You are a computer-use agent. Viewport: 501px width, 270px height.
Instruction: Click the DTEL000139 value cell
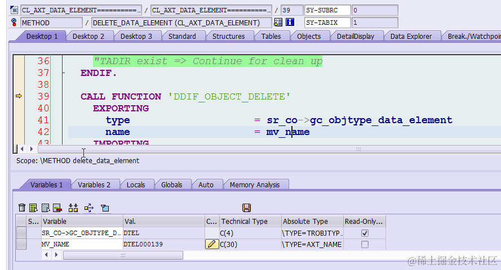pyautogui.click(x=163, y=244)
